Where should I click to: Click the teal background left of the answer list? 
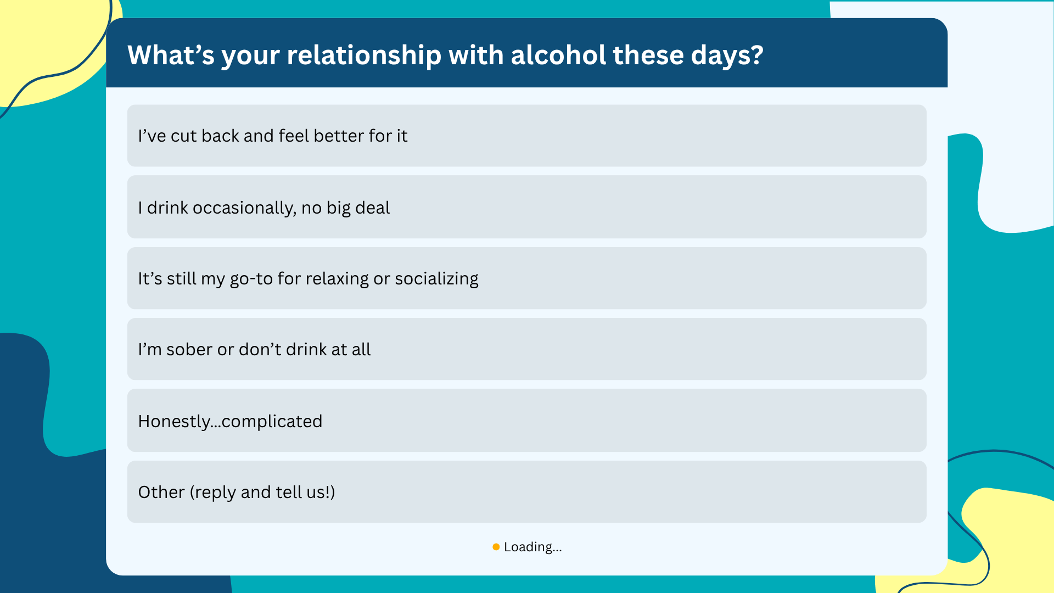tap(55, 220)
